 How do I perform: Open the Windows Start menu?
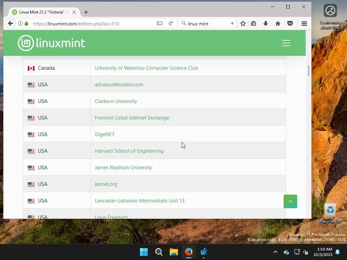[144, 252]
